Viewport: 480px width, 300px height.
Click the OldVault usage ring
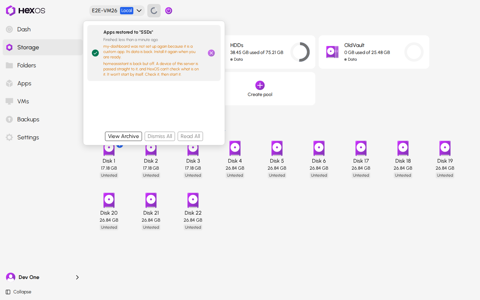(414, 52)
